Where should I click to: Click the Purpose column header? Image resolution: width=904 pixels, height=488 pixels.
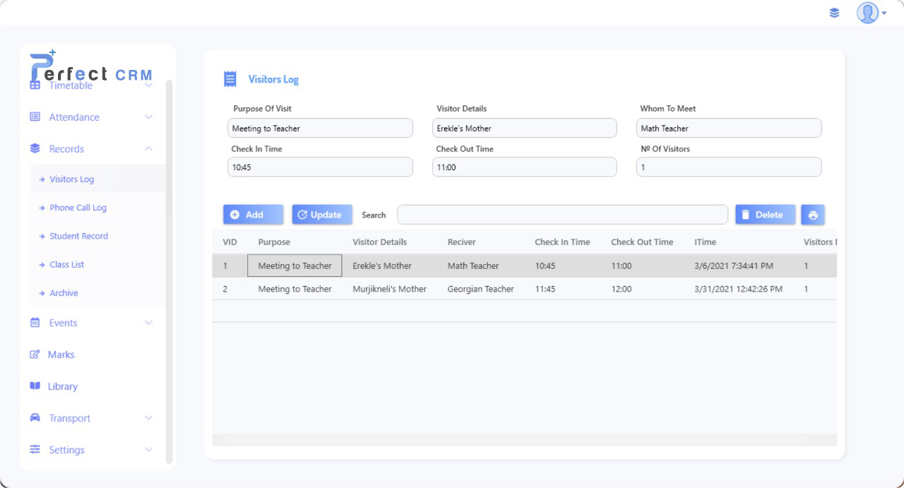pos(274,242)
